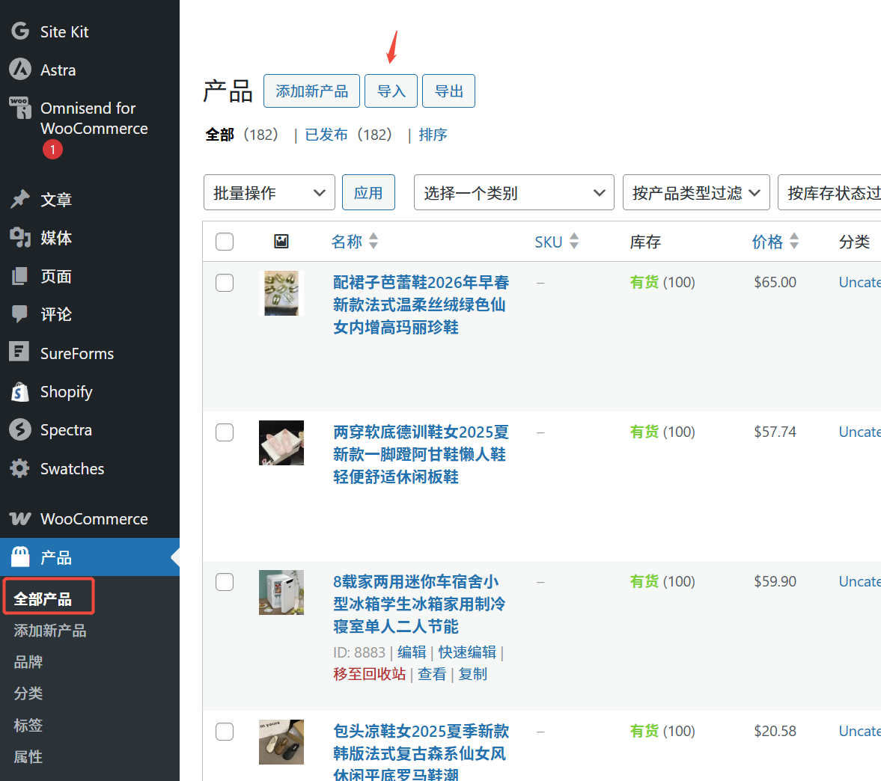Check the box for 包头凉鞋女2025 product
Viewport: 881px width, 781px height.
point(225,732)
